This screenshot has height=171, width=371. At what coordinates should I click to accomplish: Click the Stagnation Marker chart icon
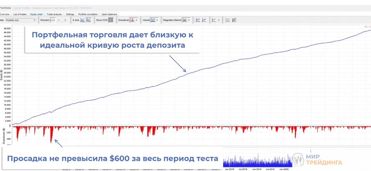[185, 20]
